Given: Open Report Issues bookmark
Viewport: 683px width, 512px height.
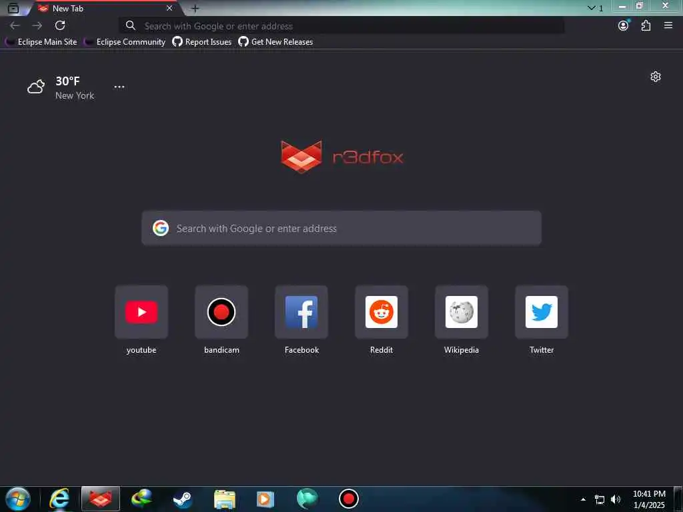Looking at the screenshot, I should click(202, 42).
